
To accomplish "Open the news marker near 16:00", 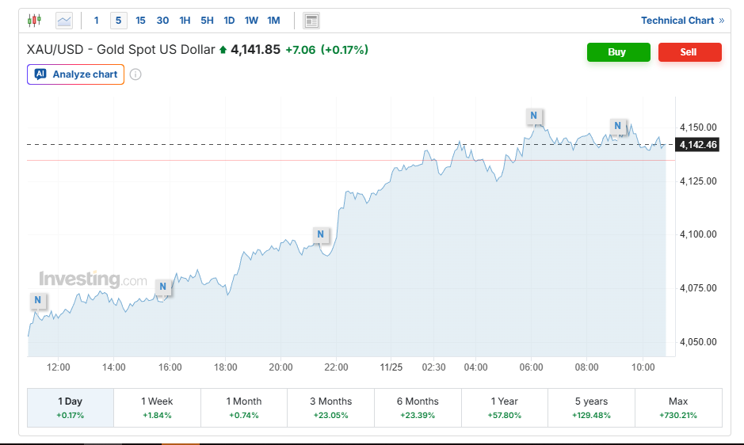I will [162, 287].
